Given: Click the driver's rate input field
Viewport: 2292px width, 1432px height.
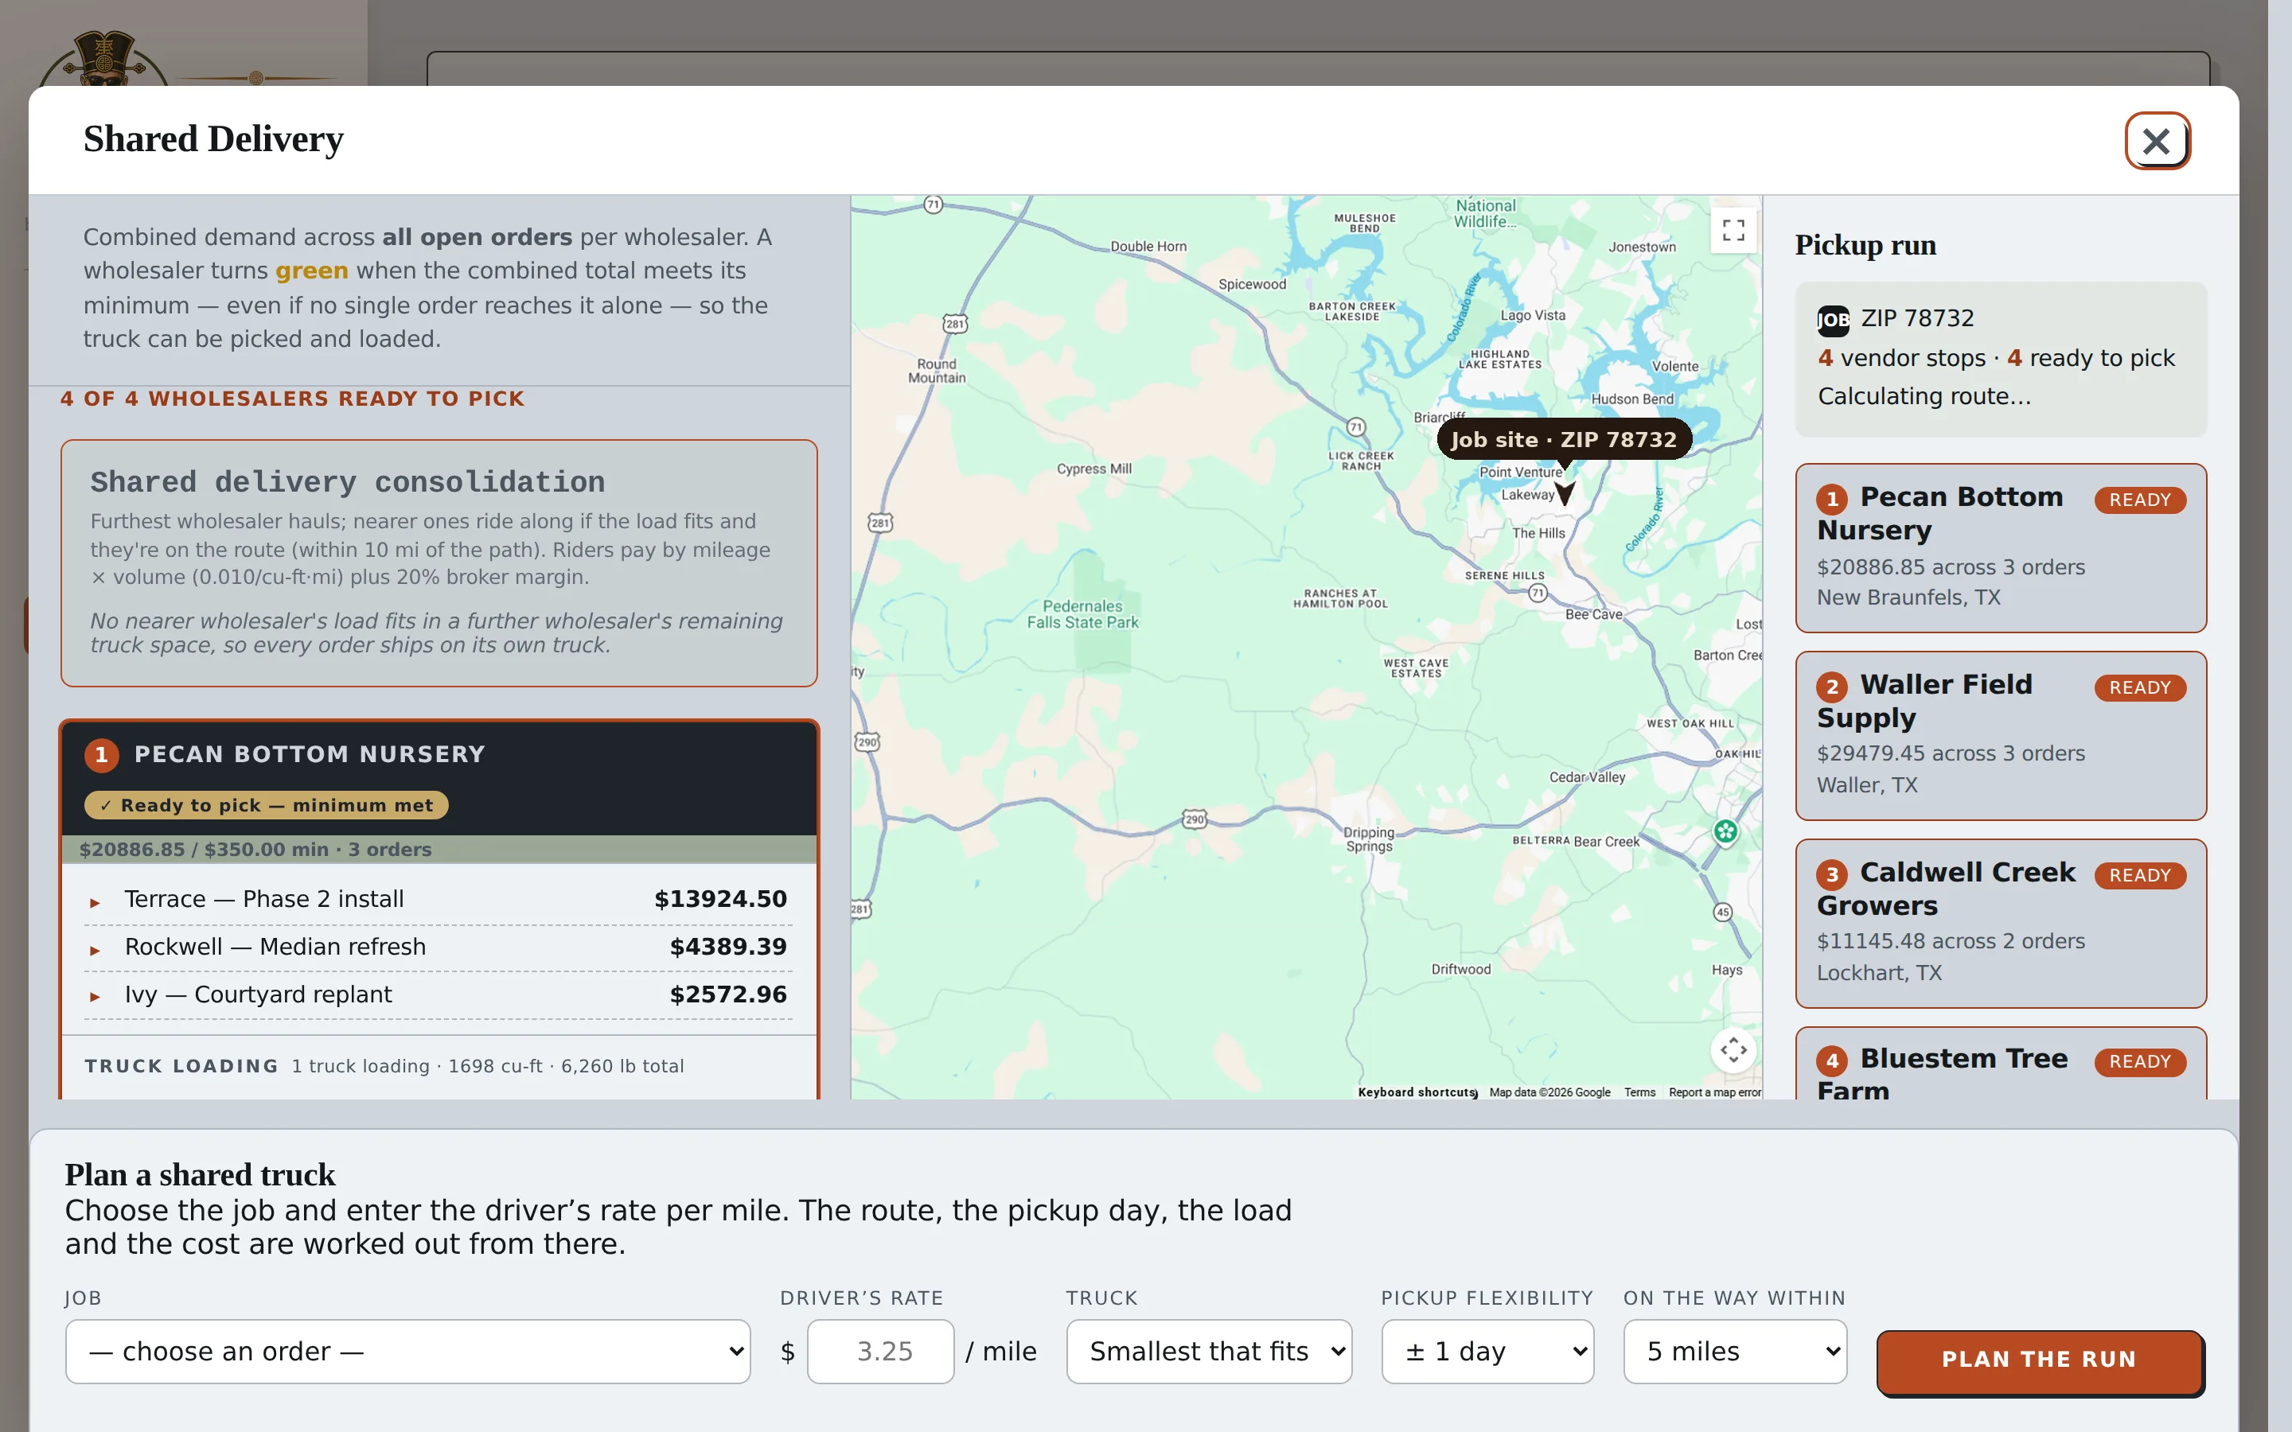Looking at the screenshot, I should pos(881,1352).
